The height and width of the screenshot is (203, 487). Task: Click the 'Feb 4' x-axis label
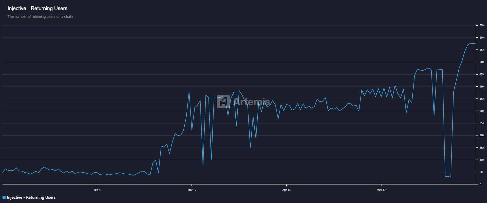coord(97,190)
